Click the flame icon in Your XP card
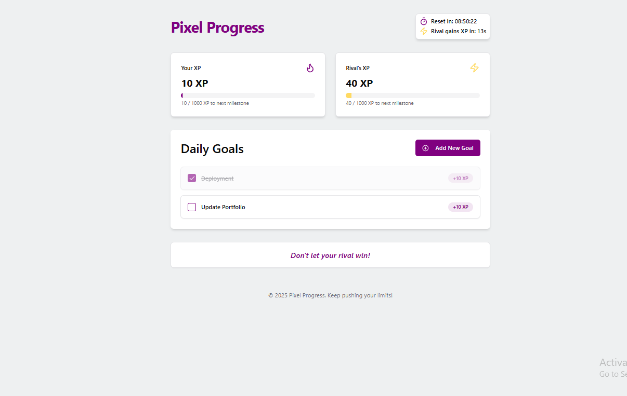Viewport: 627px width, 396px height. coord(310,68)
